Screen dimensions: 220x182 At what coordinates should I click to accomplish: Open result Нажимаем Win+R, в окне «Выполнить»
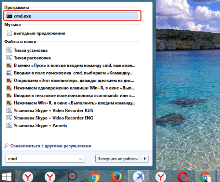point(71,103)
